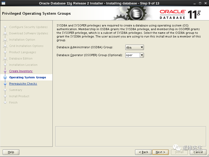Open the Help button
209x157 pixels.
(11, 152)
